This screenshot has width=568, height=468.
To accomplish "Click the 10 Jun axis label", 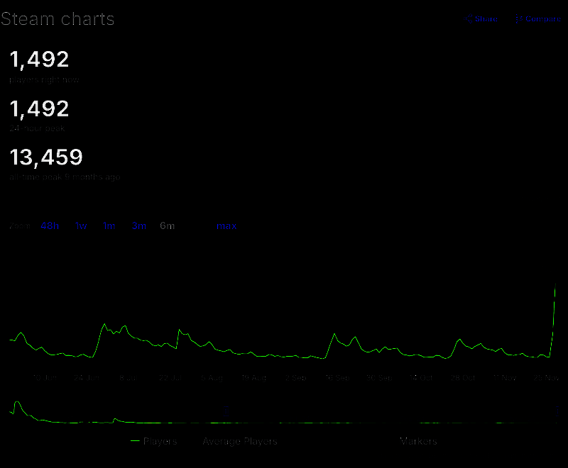I will coord(46,378).
